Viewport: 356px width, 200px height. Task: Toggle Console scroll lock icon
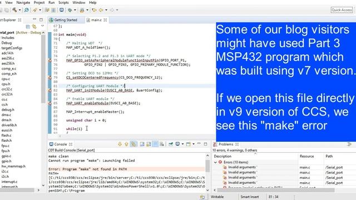[149, 144]
